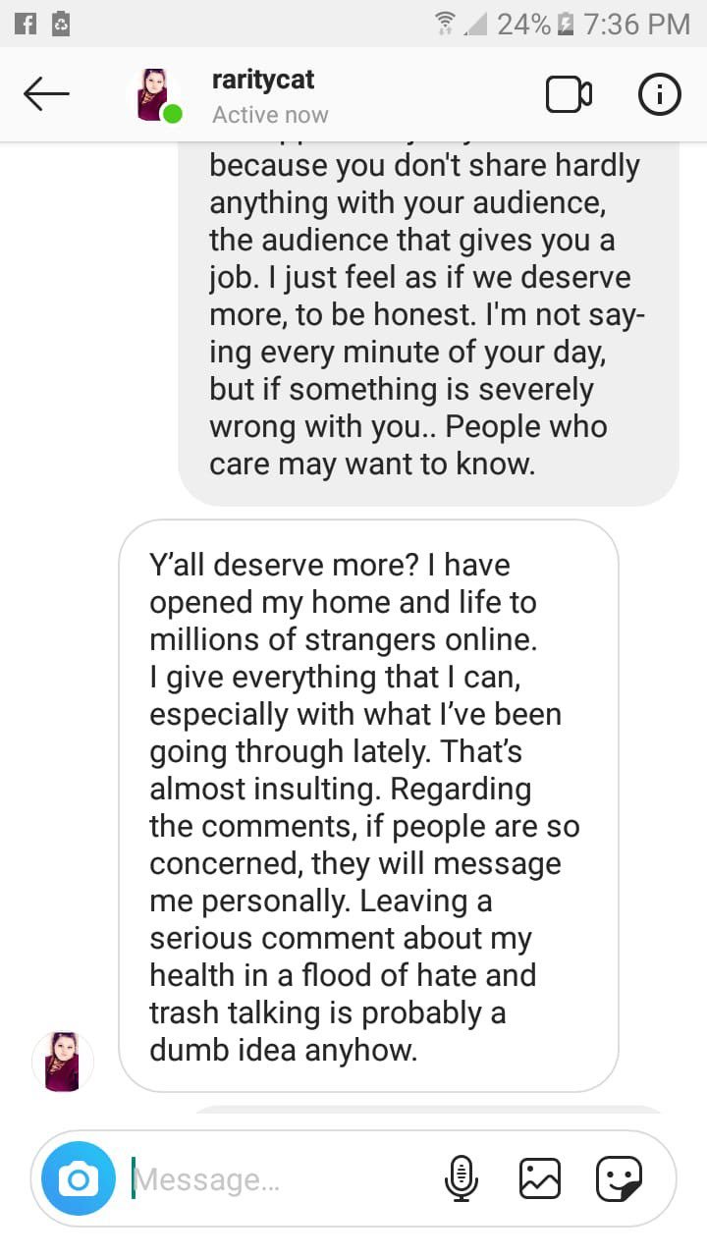This screenshot has width=707, height=1257.
Task: Open raritycat's profile picture in header
Action: 157,95
